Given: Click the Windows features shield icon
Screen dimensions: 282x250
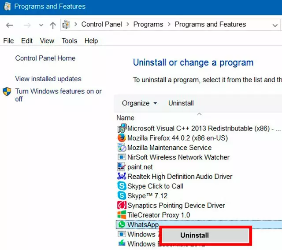Looking at the screenshot, I should [x=7, y=92].
